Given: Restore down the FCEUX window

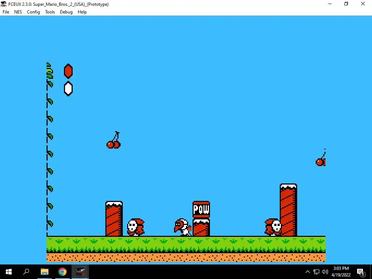Looking at the screenshot, I should [346, 4].
